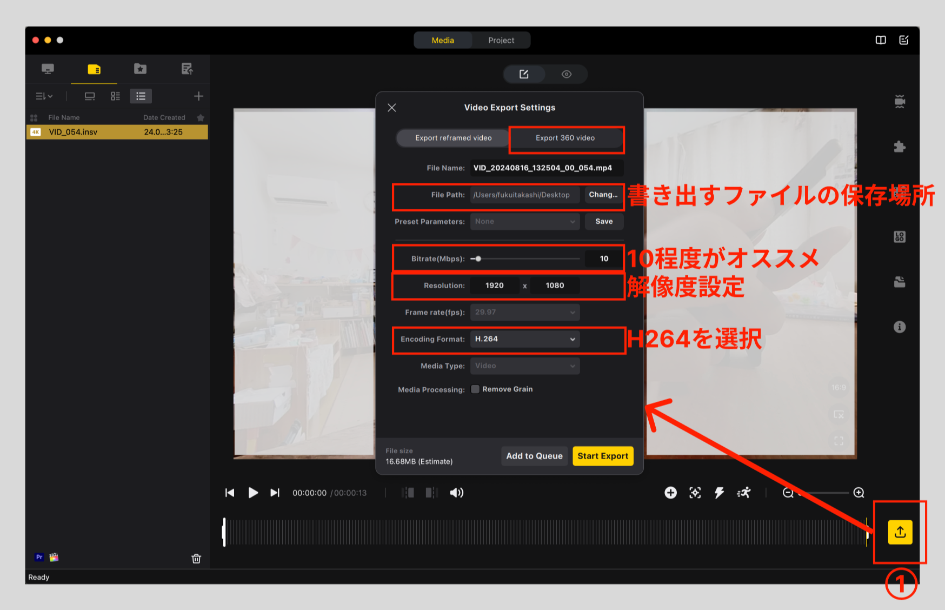Zoom in the timeline
Viewport: 945px width, 610px height.
pos(859,493)
